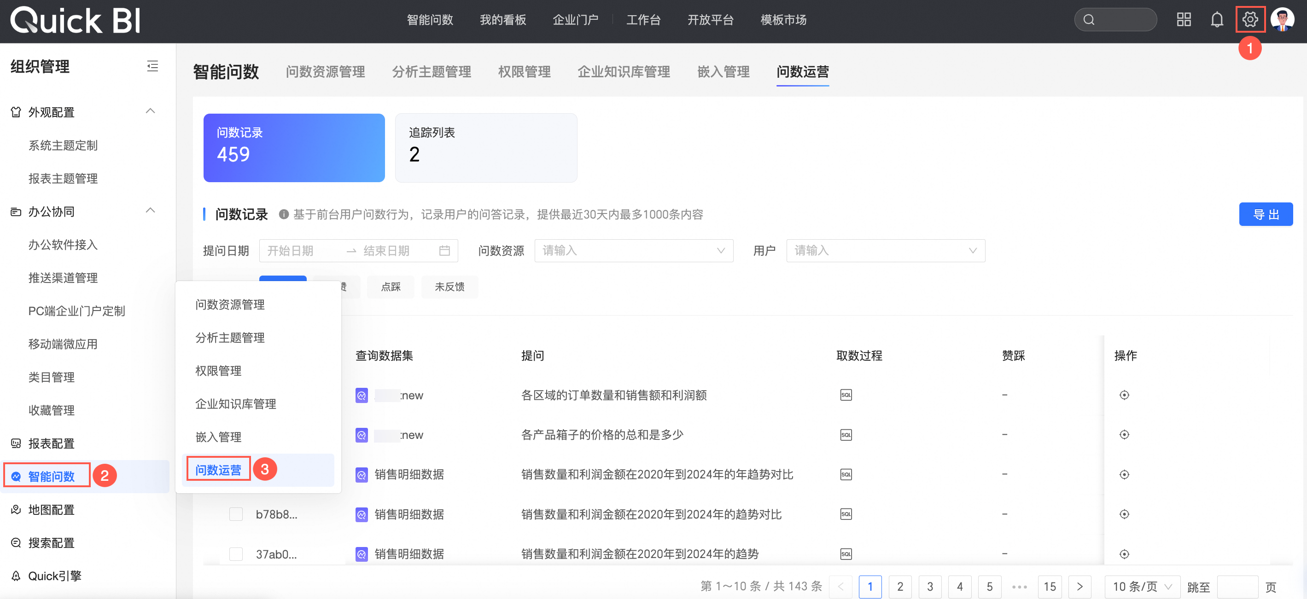Image resolution: width=1307 pixels, height=599 pixels.
Task: Open 模板市场 in top navigation
Action: click(x=783, y=20)
